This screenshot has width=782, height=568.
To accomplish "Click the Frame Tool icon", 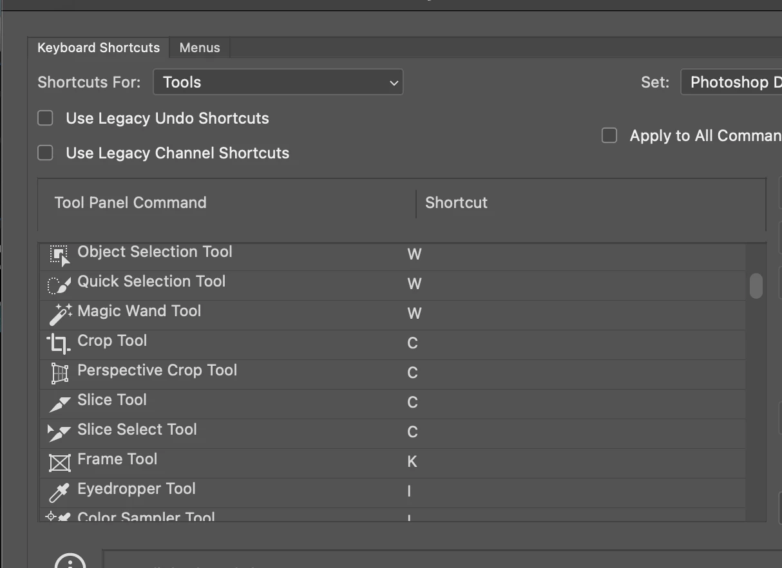I will pos(59,462).
